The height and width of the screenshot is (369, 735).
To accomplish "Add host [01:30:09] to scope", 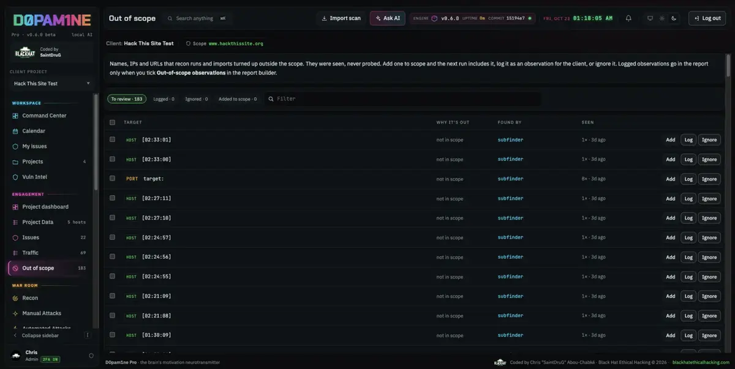I will click(x=671, y=335).
